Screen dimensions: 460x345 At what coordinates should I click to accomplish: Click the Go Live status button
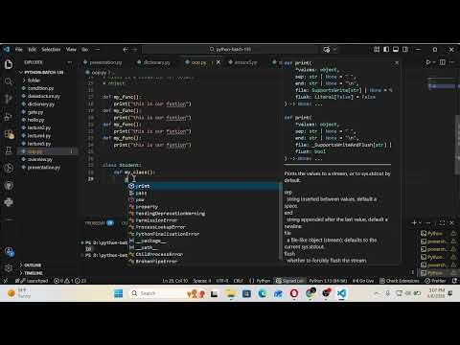(x=363, y=281)
